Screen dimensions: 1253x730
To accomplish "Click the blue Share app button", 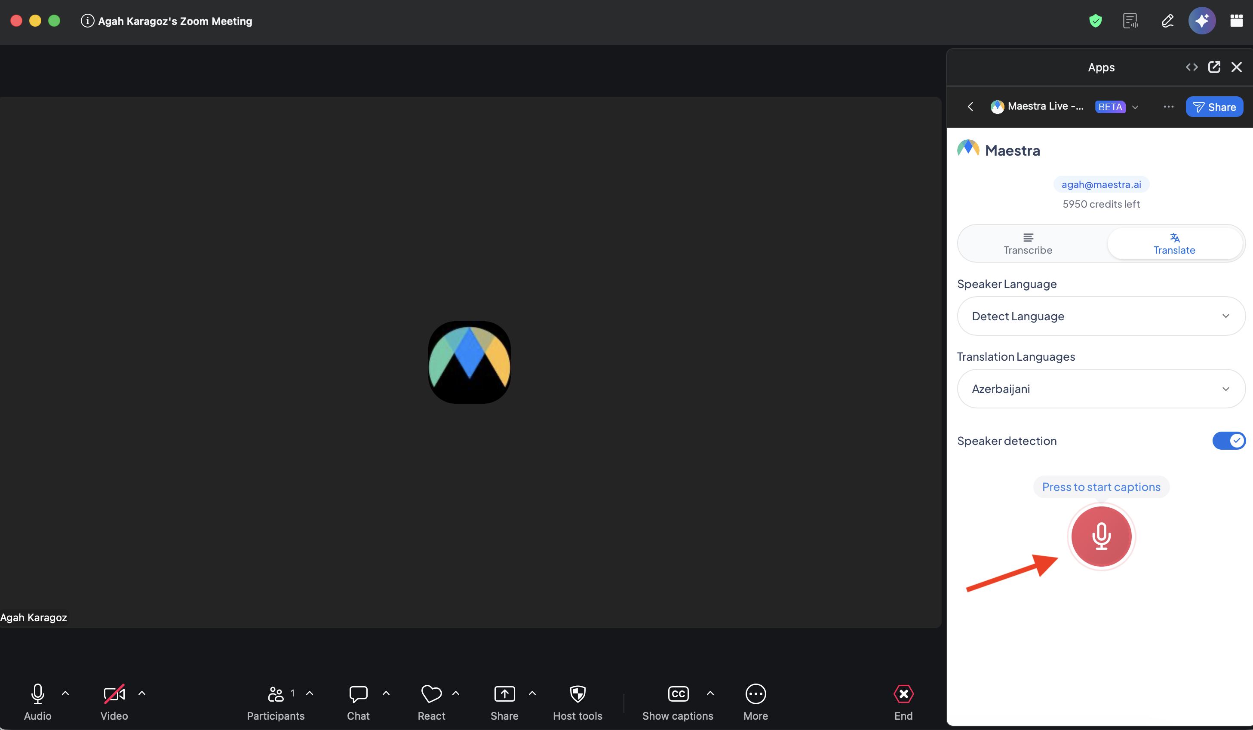I will pos(1214,107).
